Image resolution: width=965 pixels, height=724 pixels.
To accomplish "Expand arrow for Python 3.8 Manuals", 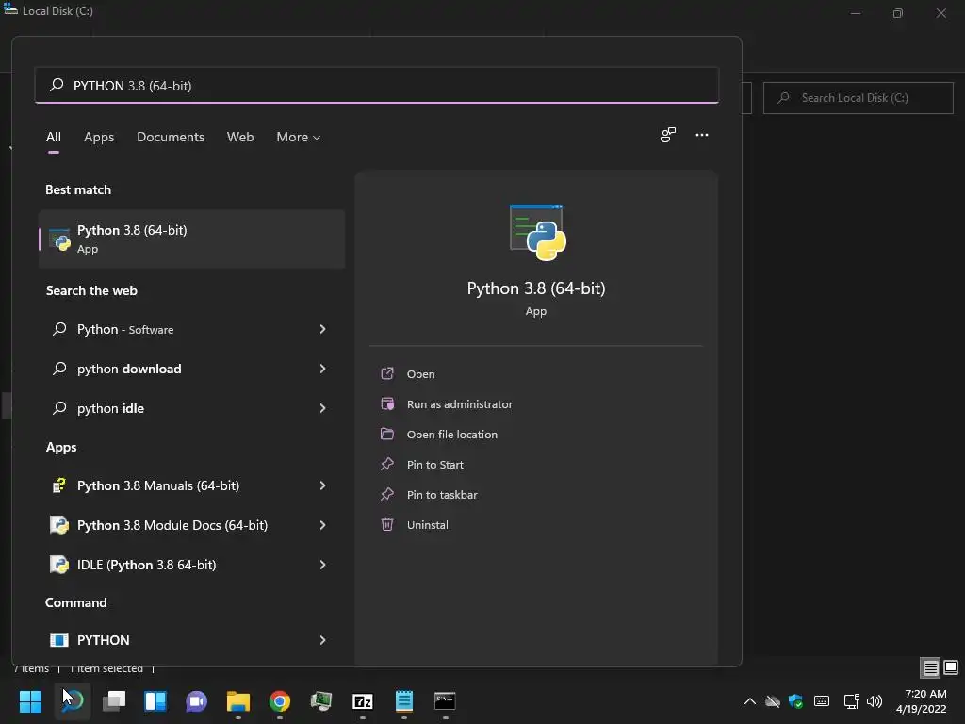I will (322, 485).
